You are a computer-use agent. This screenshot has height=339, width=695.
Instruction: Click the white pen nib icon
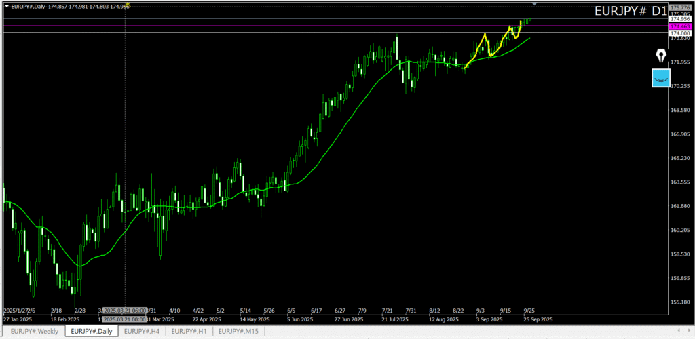pyautogui.click(x=660, y=56)
